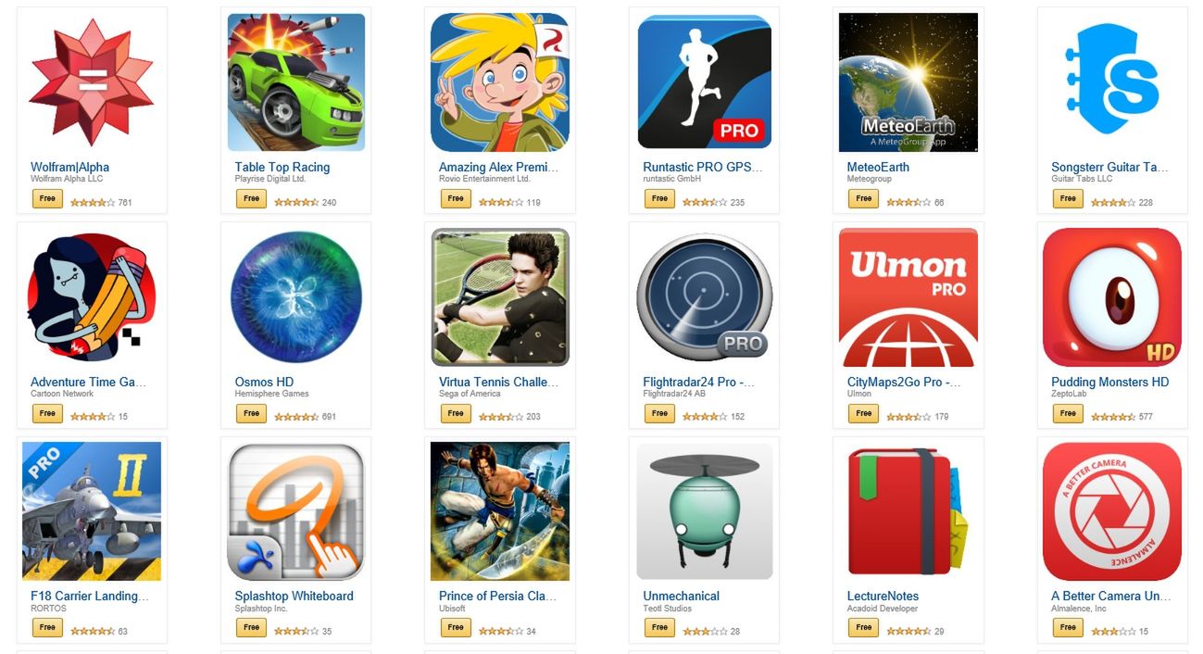Open the Pudding Monsters HD eye icon
This screenshot has width=1203, height=654.
[1112, 296]
